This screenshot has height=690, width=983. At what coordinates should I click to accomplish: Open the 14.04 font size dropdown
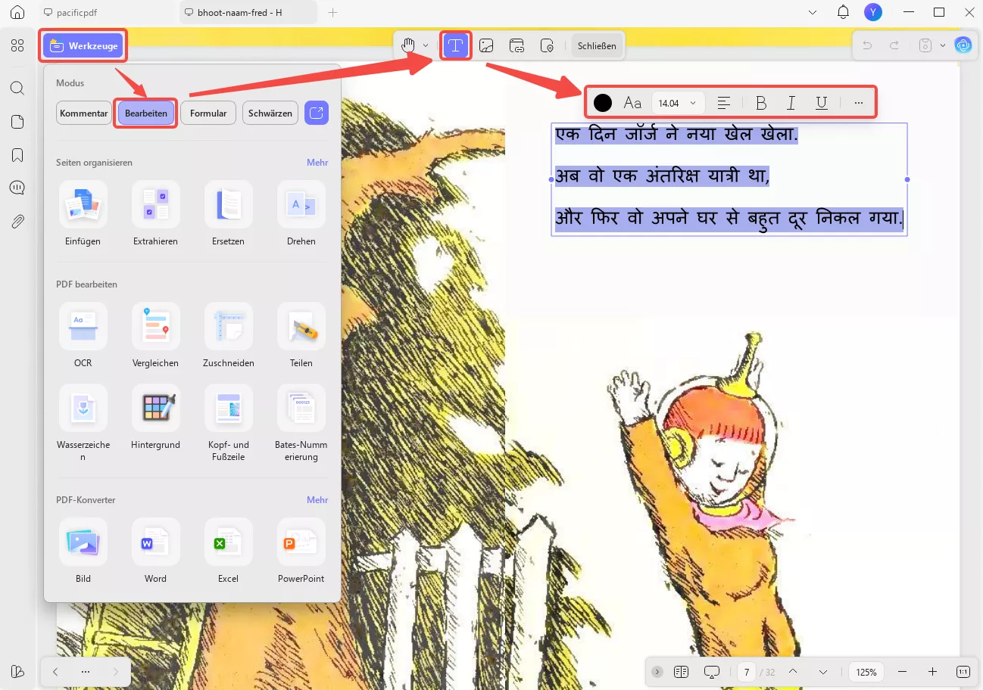679,103
